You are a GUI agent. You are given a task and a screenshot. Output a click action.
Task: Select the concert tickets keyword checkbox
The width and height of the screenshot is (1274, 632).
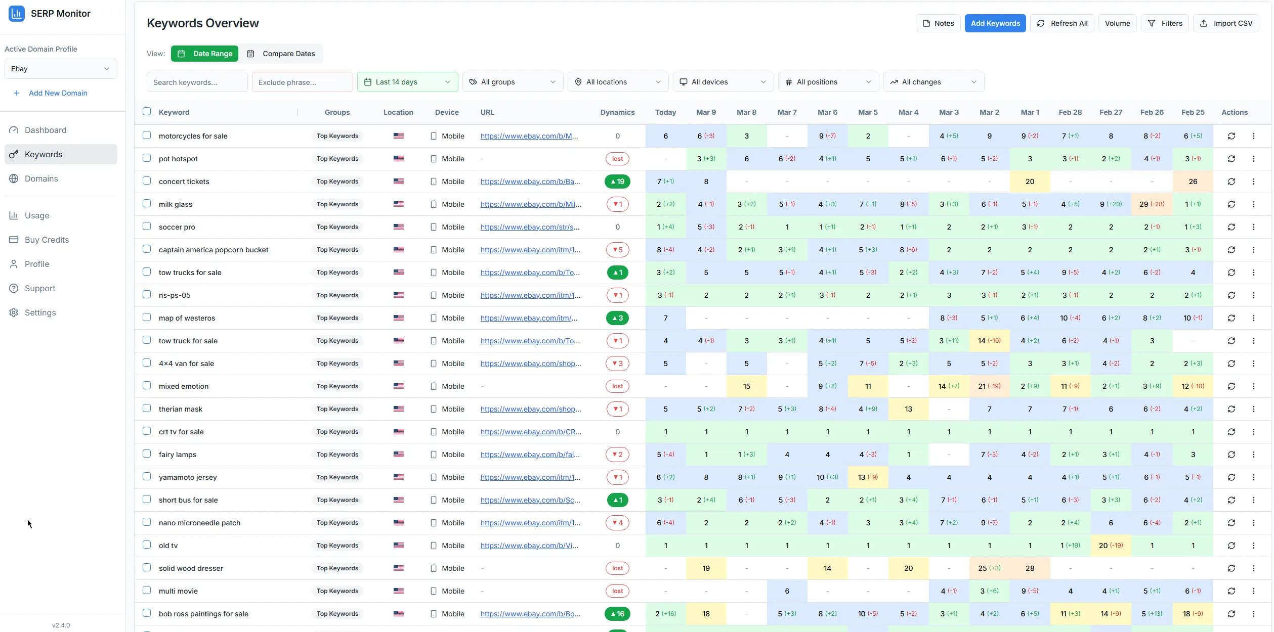point(147,180)
